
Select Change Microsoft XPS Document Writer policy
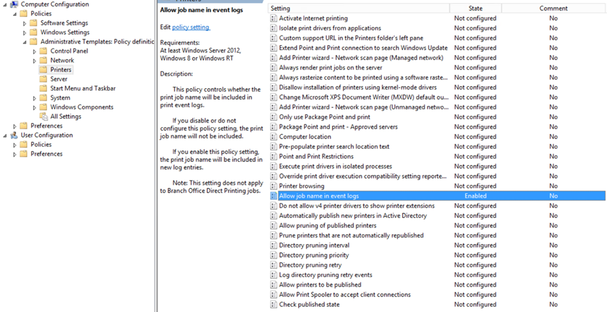pos(364,97)
